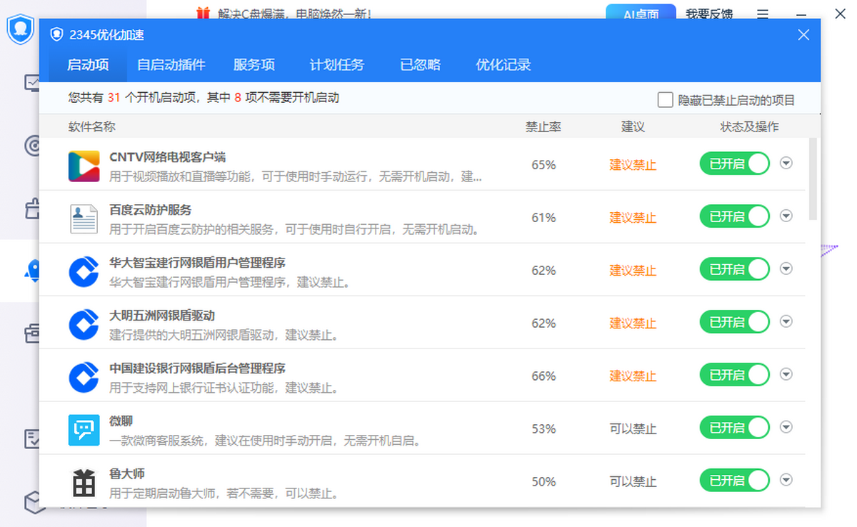Disable the 大明五洲网银盾驱动 startup toggle
The height and width of the screenshot is (527, 857).
pos(734,322)
